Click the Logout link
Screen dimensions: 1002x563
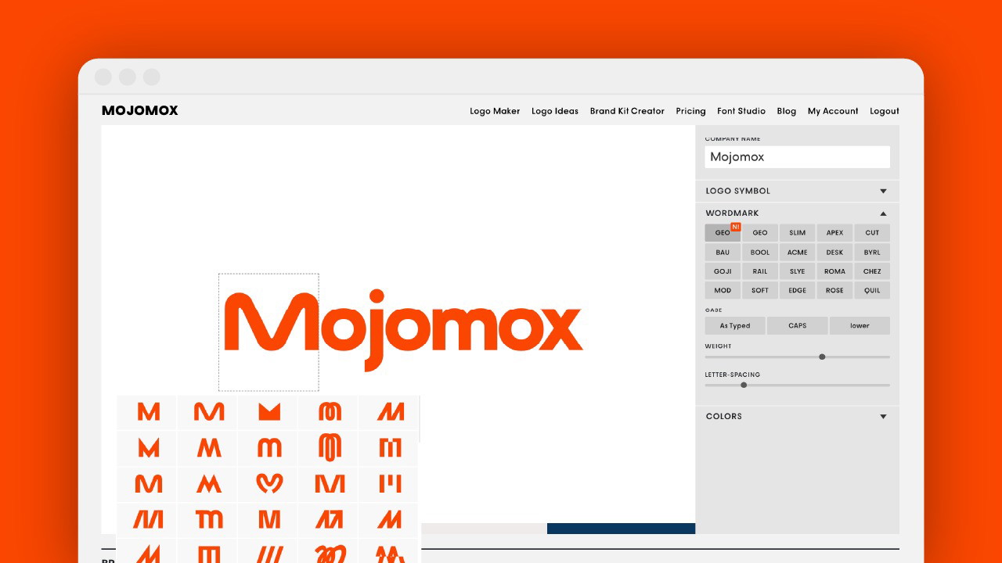(x=885, y=111)
